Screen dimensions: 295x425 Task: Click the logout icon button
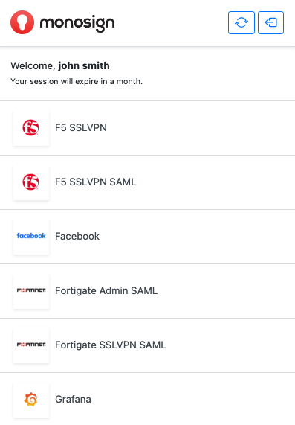click(x=270, y=22)
